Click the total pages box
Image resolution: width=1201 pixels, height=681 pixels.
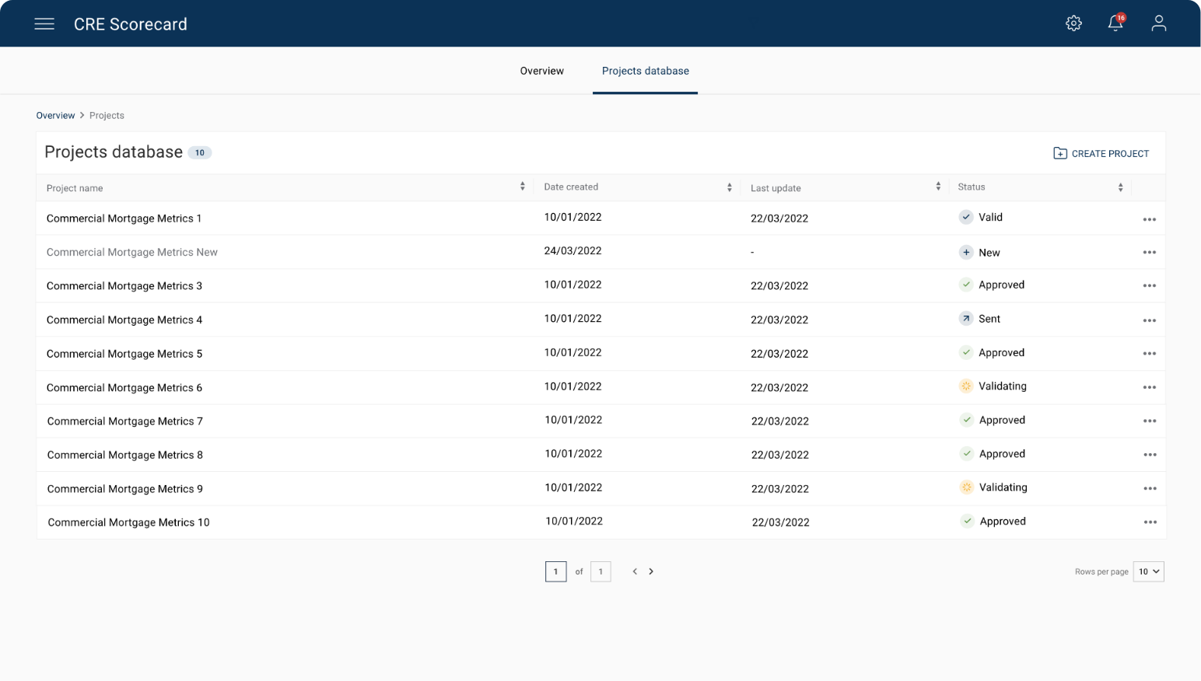[x=600, y=571]
